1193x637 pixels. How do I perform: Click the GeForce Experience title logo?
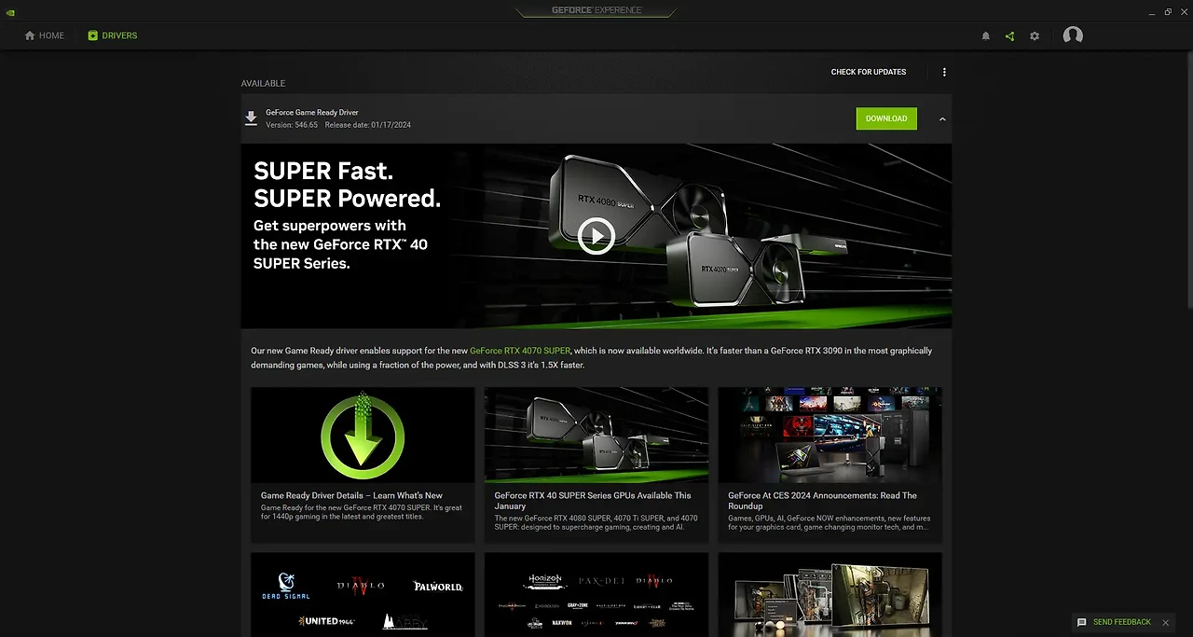[x=596, y=10]
